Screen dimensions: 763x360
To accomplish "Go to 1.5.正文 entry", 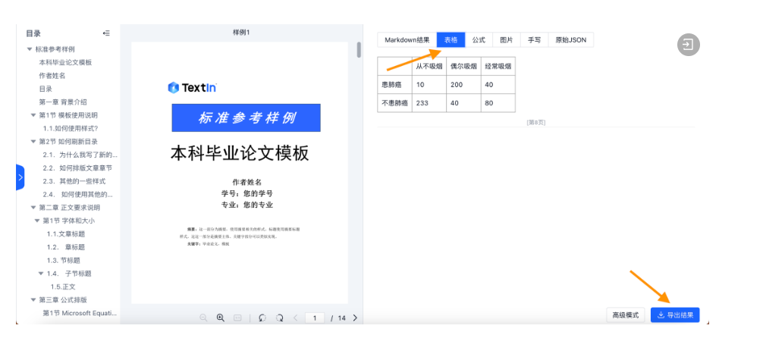I will coord(63,286).
